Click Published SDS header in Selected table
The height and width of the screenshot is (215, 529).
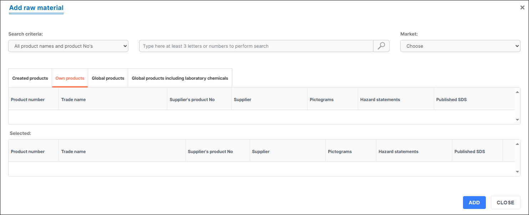coord(469,152)
